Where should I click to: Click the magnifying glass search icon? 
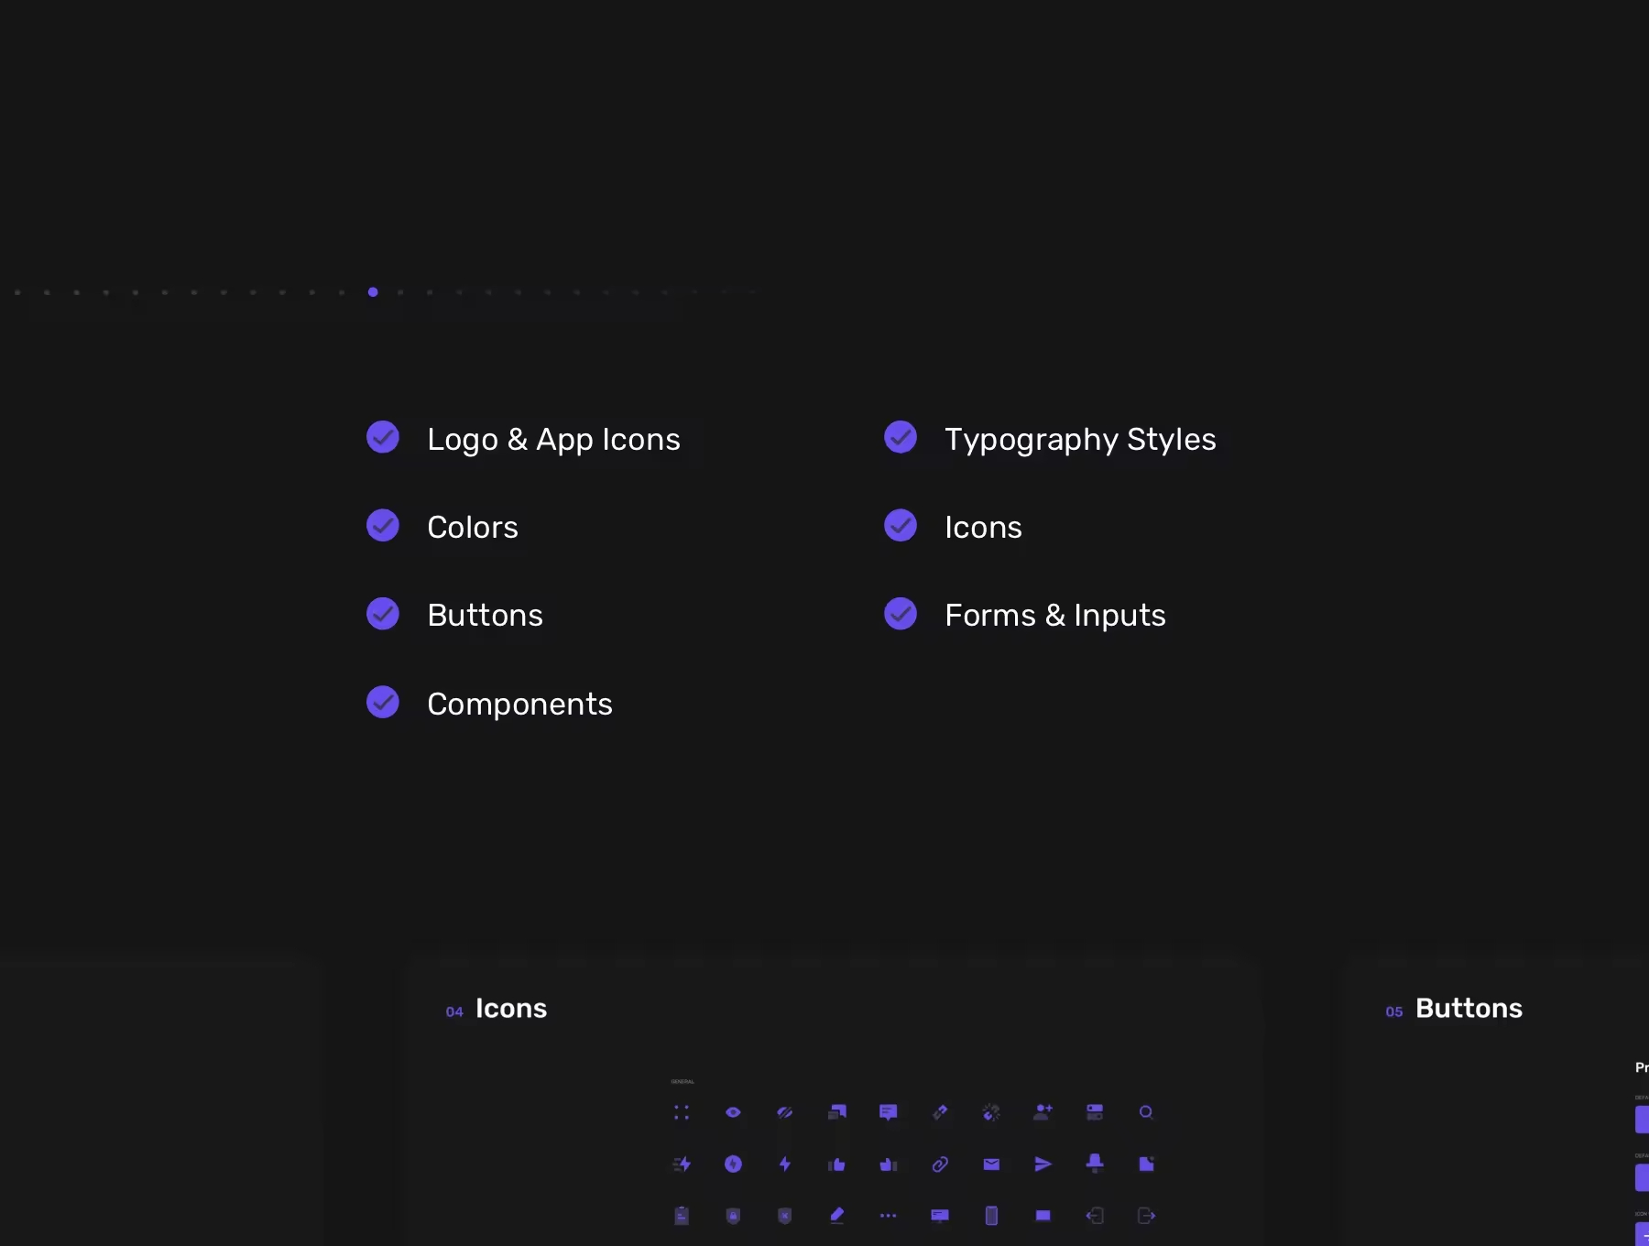[1146, 1112]
